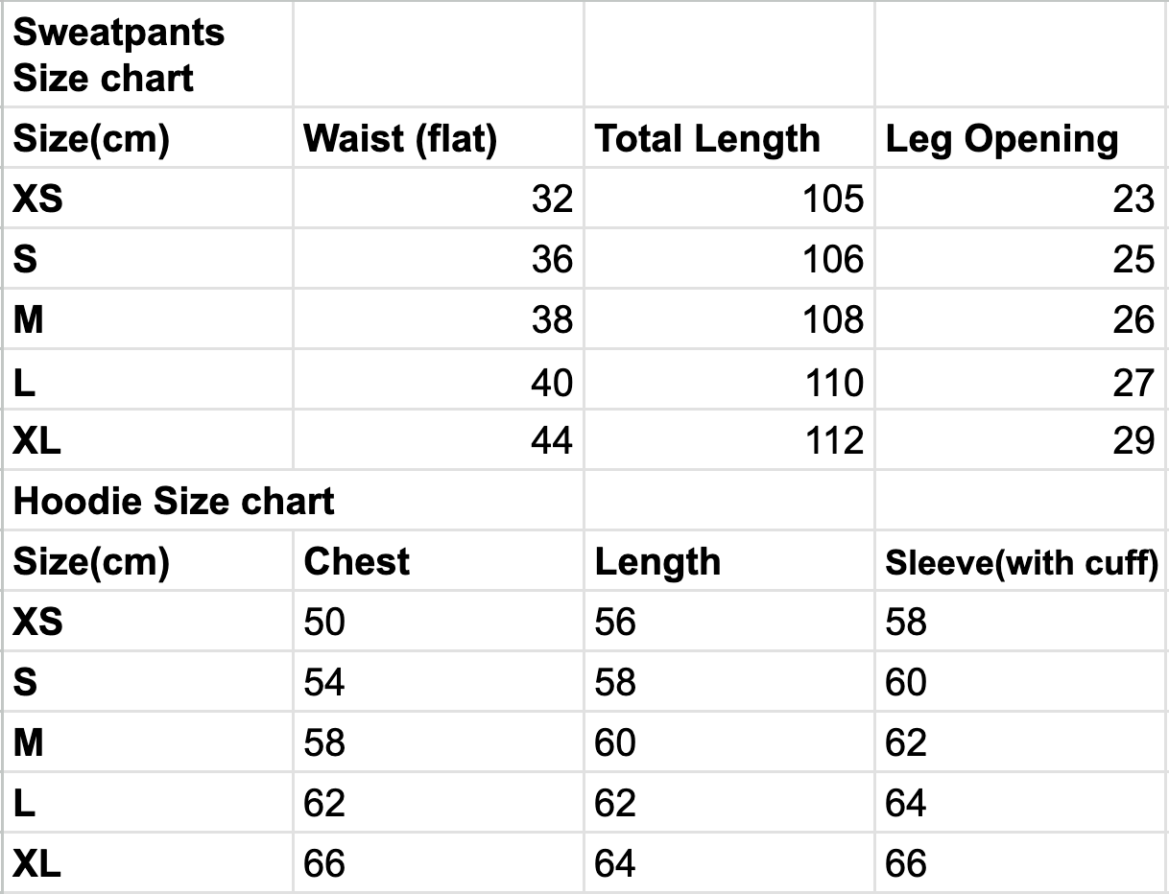Select sweatpants M total length 108

[833, 319]
